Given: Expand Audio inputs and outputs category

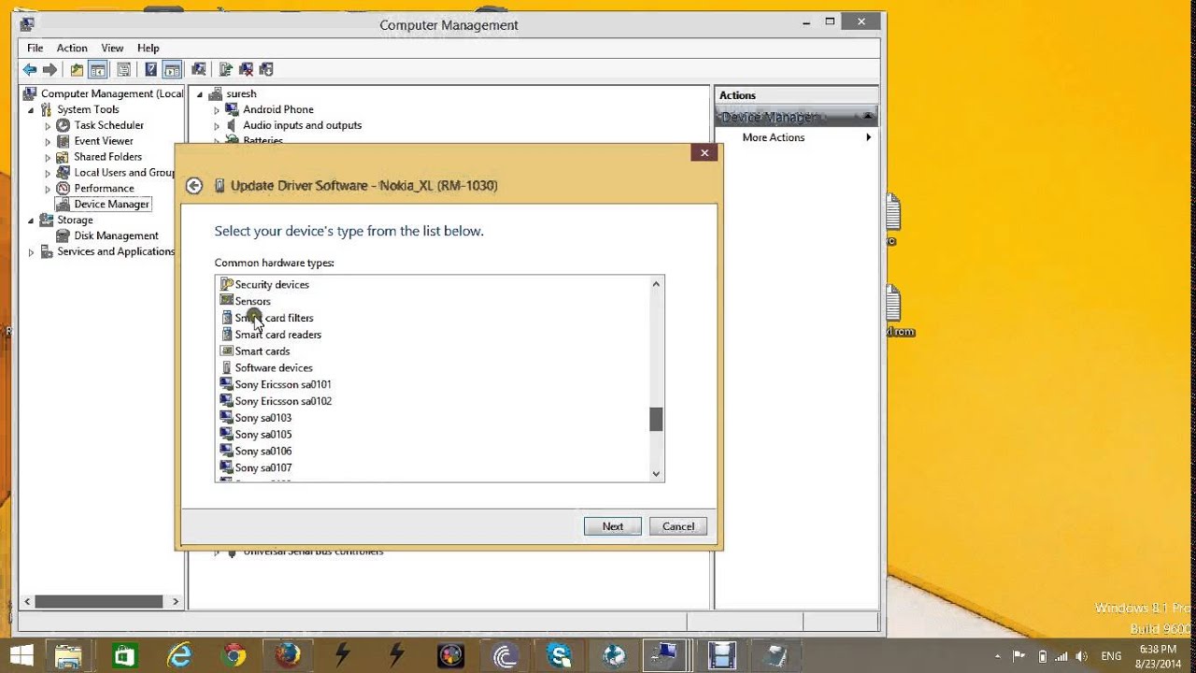Looking at the screenshot, I should pos(217,126).
